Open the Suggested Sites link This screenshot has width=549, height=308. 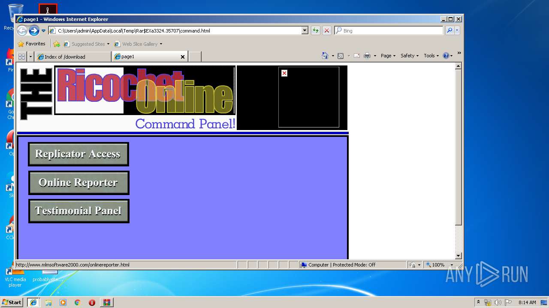86,44
